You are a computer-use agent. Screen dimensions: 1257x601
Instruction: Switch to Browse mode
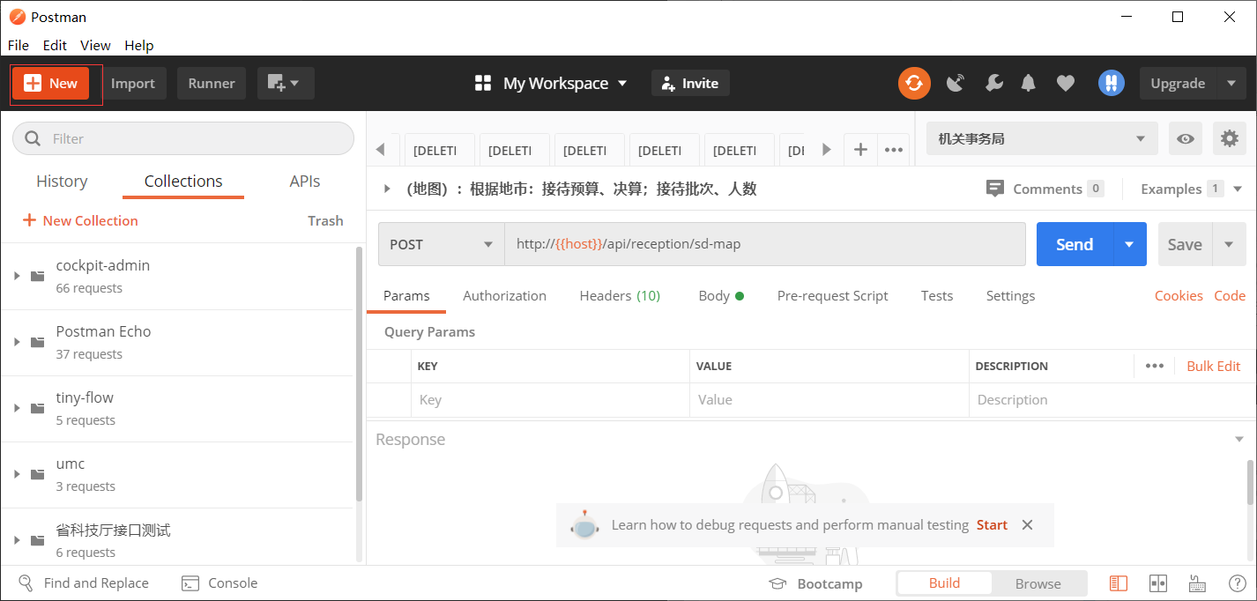click(x=1038, y=583)
